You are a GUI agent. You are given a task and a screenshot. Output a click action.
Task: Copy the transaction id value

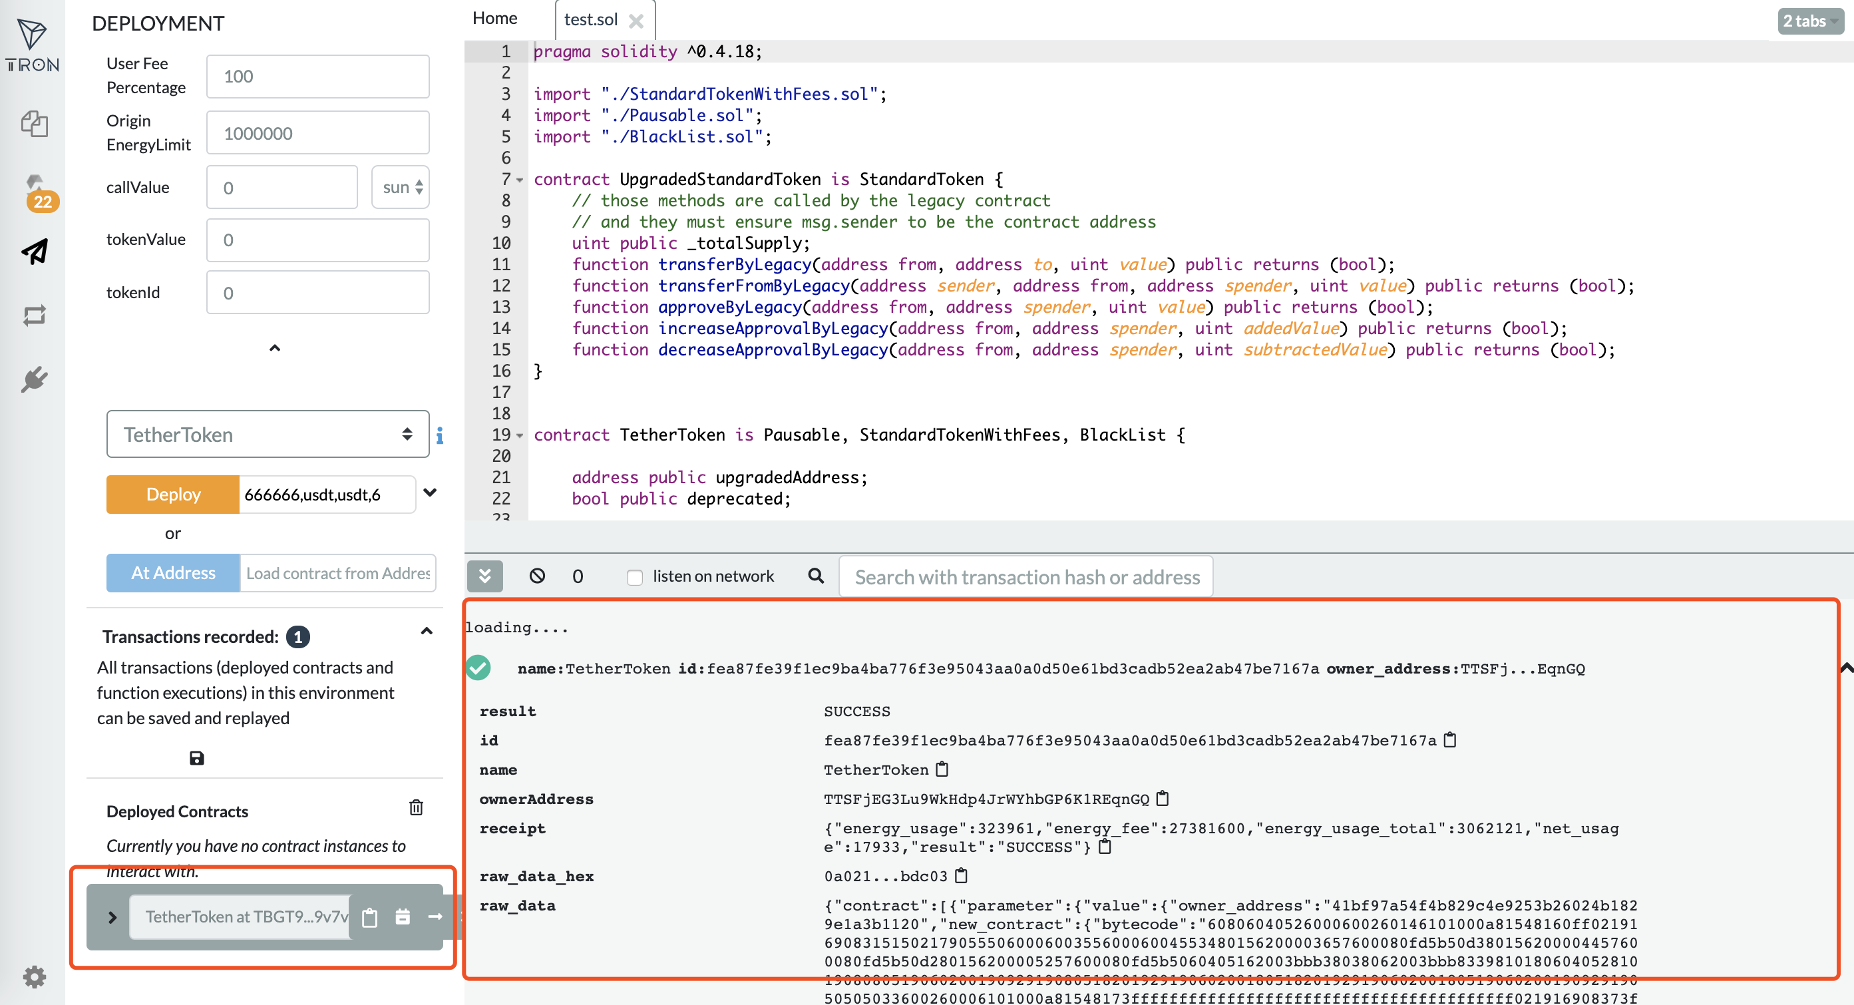click(1450, 740)
